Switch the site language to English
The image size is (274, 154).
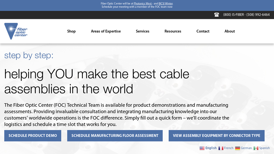(211, 148)
